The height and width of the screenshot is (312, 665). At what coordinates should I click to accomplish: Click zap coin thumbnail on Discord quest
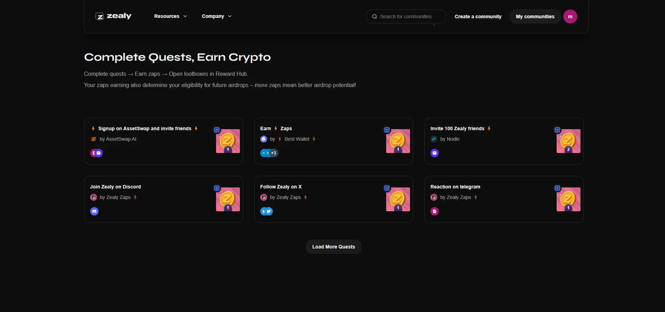(228, 199)
